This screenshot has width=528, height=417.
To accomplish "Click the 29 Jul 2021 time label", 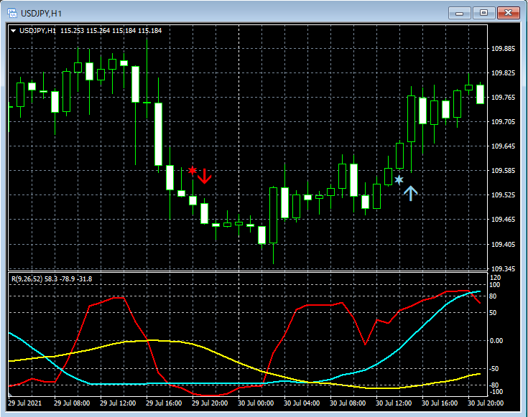I will coord(24,403).
